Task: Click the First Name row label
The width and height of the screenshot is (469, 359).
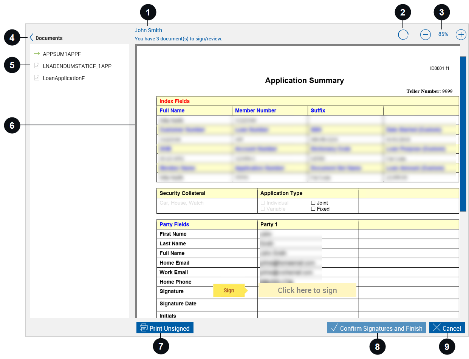Action: pos(173,234)
